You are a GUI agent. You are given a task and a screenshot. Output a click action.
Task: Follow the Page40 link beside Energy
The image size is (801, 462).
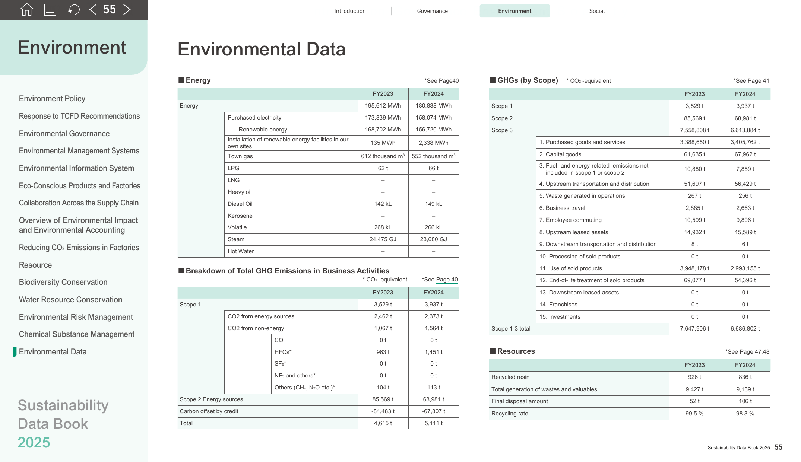coord(449,81)
